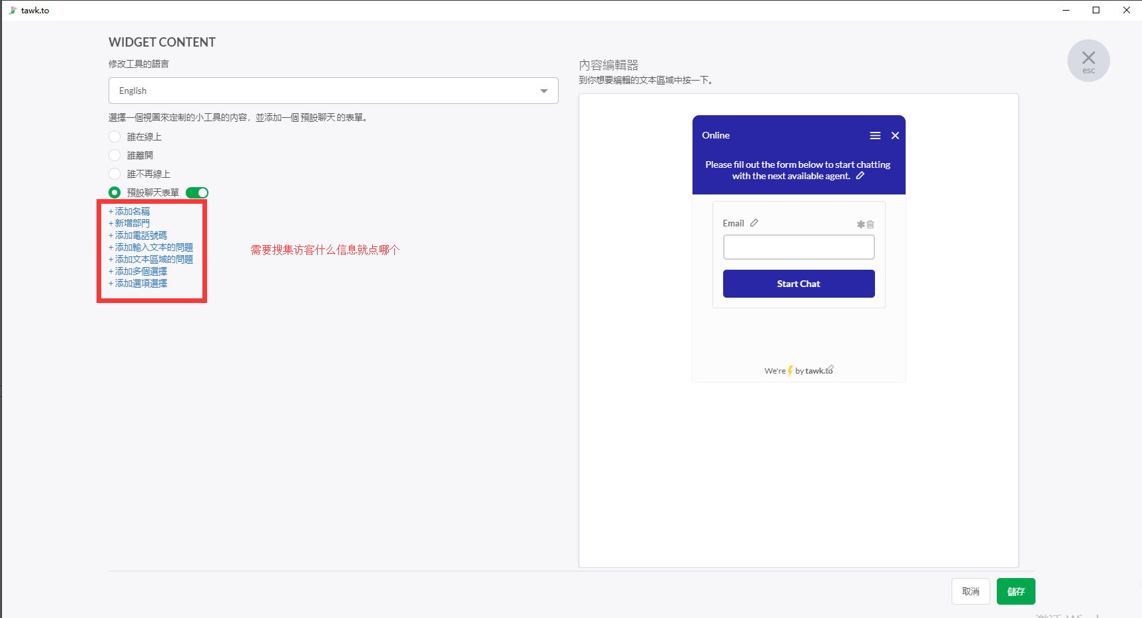
Task: Choose the 誰不再線上 radio option
Action: [115, 174]
